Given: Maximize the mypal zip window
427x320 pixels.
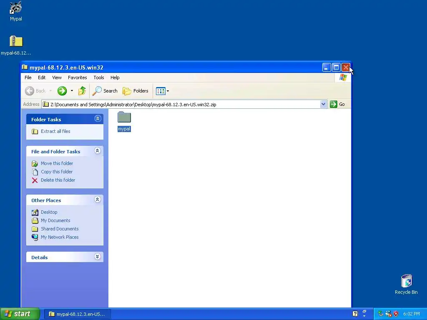Looking at the screenshot, I should click(336, 67).
